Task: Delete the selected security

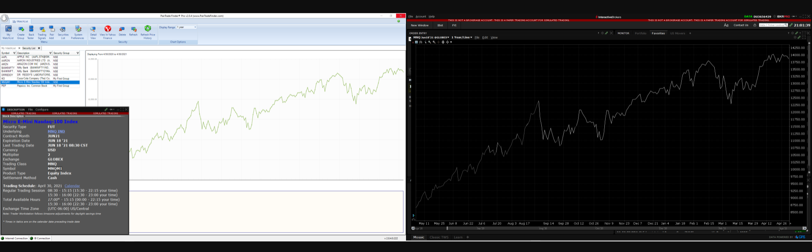Action: tap(122, 32)
